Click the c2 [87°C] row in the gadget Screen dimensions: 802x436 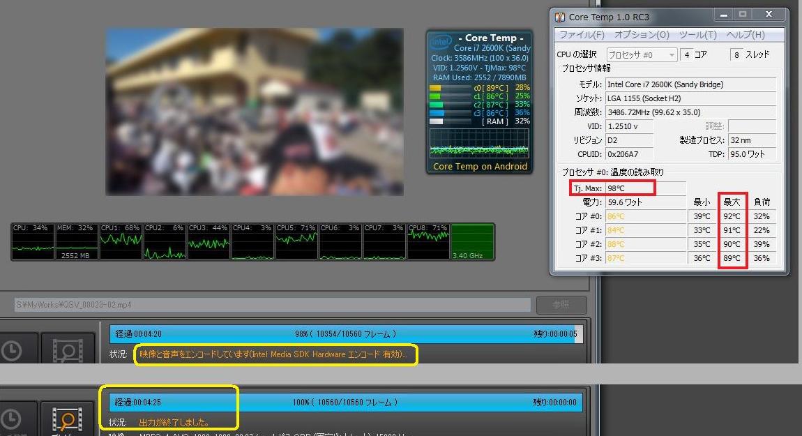click(480, 105)
